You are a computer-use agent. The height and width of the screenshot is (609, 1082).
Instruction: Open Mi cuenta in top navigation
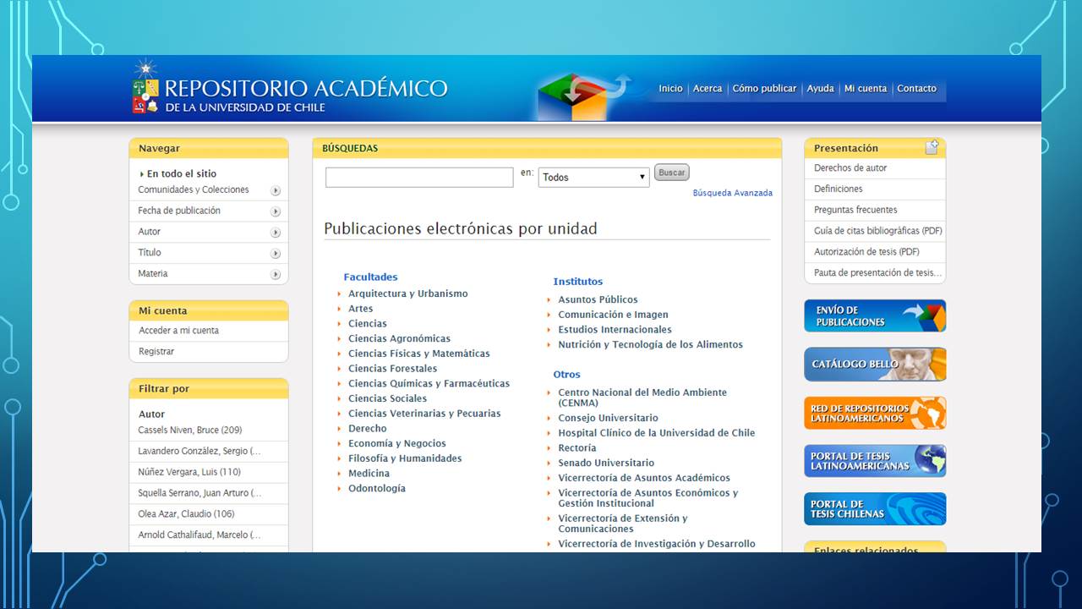pyautogui.click(x=866, y=88)
